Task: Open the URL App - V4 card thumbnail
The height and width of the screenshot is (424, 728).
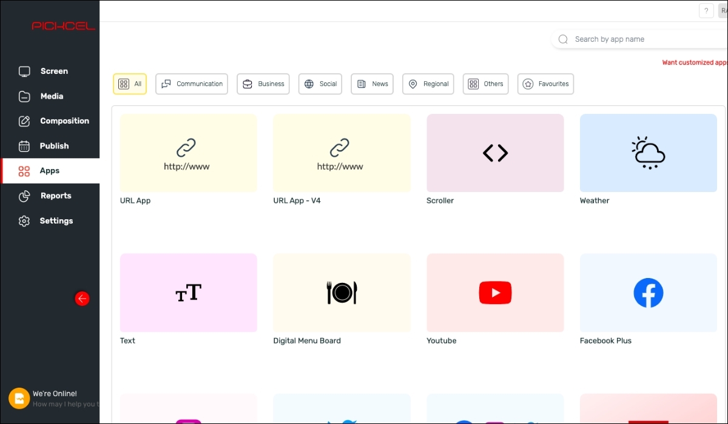Action: tap(342, 153)
